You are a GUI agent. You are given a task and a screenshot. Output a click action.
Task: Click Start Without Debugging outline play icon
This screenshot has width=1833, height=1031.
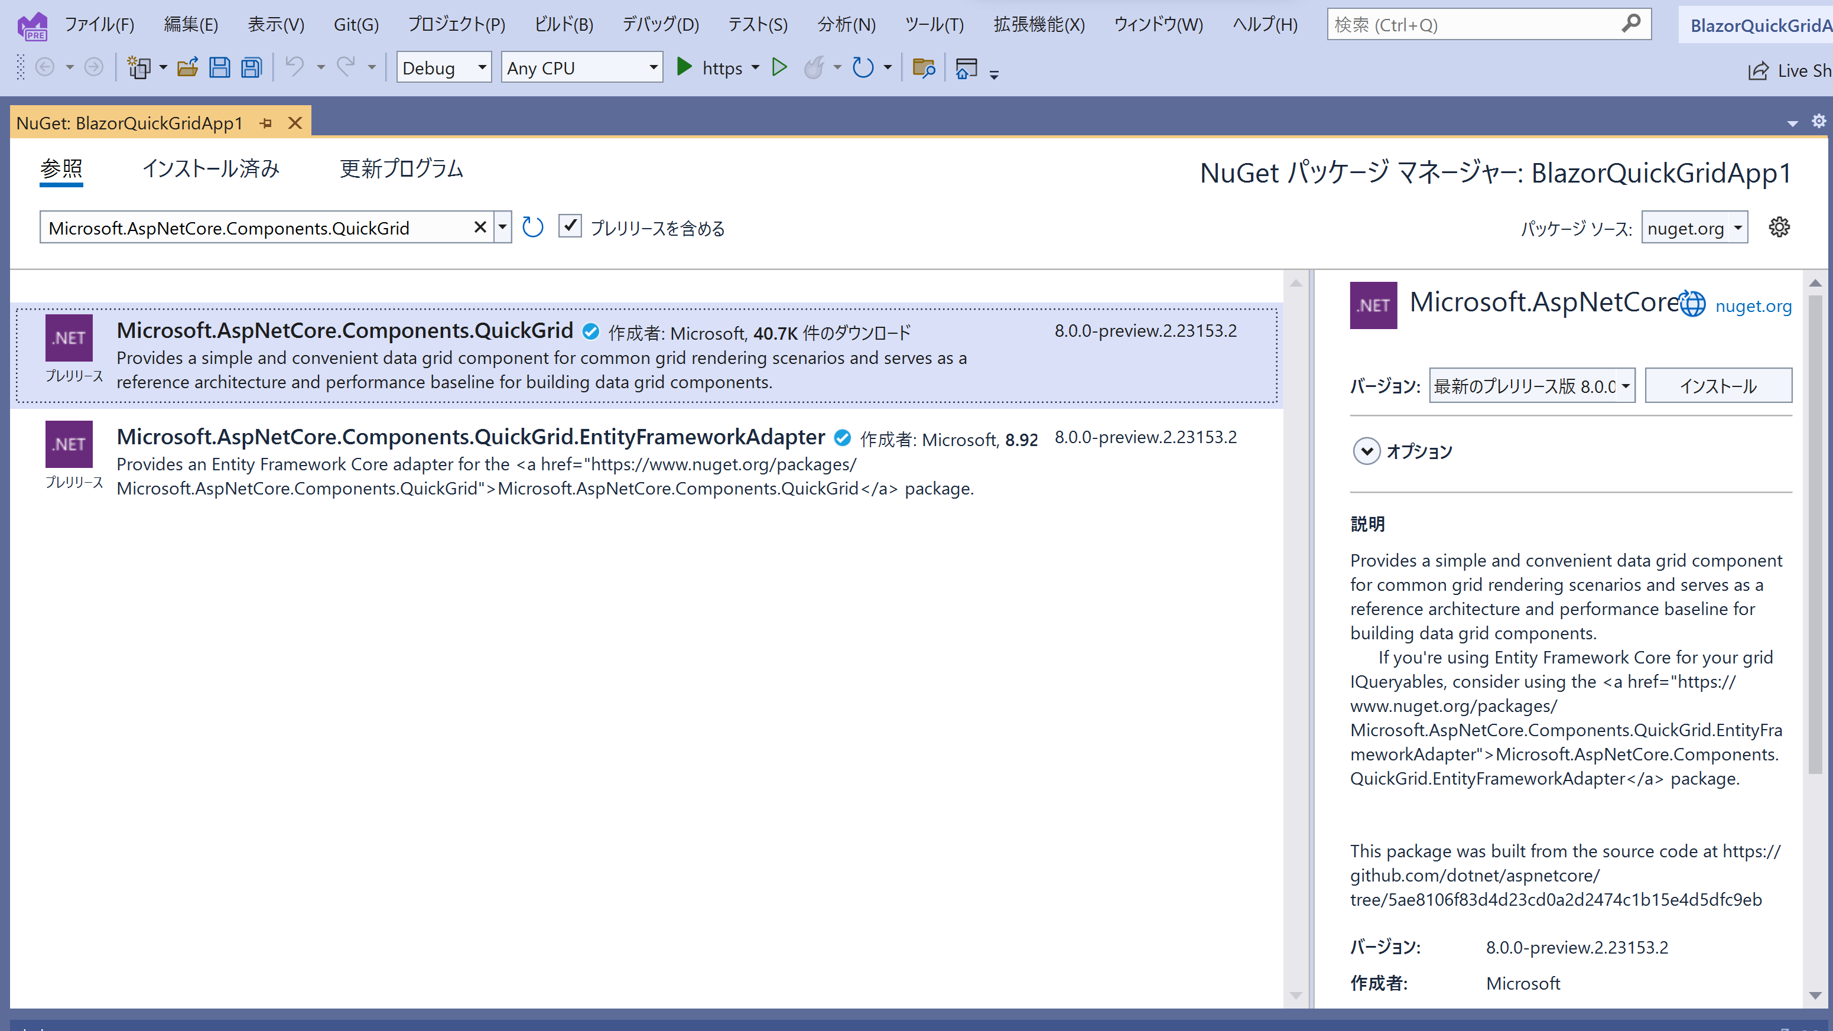click(x=780, y=67)
